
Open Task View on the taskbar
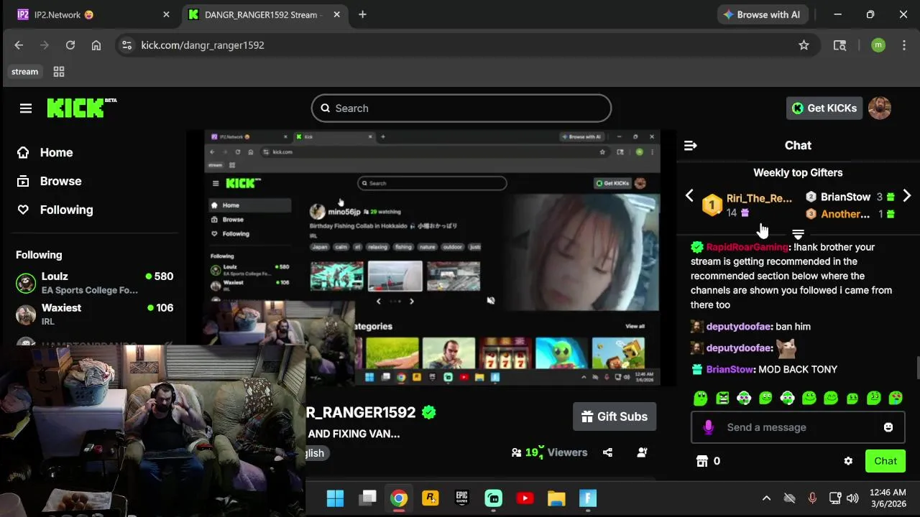(368, 498)
